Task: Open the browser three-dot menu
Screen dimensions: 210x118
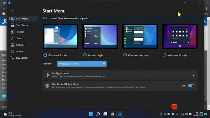Action: tap(206, 9)
